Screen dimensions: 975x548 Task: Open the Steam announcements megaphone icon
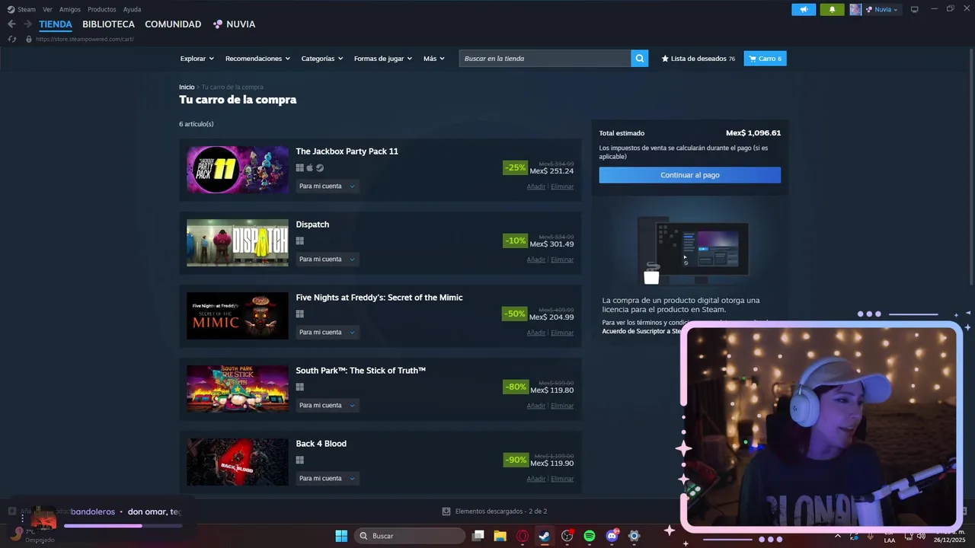point(804,9)
